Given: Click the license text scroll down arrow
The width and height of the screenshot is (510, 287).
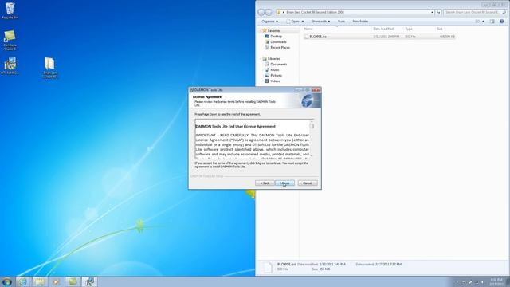Looking at the screenshot, I should coord(312,156).
